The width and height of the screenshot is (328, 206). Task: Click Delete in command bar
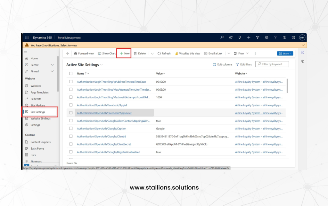[x=140, y=54]
